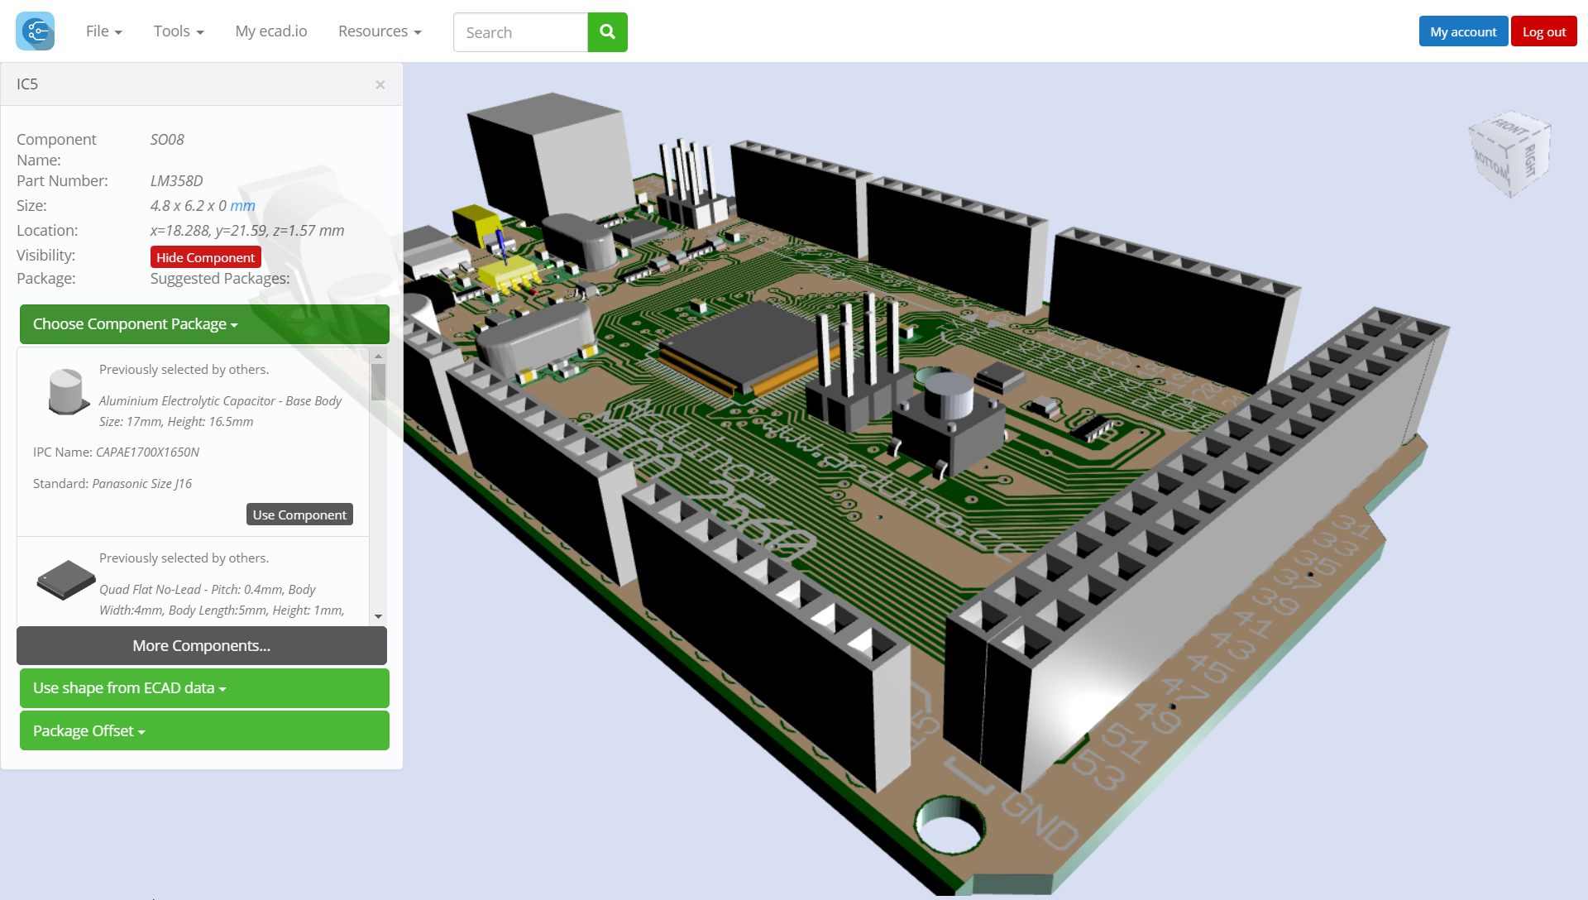Image resolution: width=1588 pixels, height=900 pixels.
Task: Select Use Component for electrolytic capacitor package
Action: (299, 514)
